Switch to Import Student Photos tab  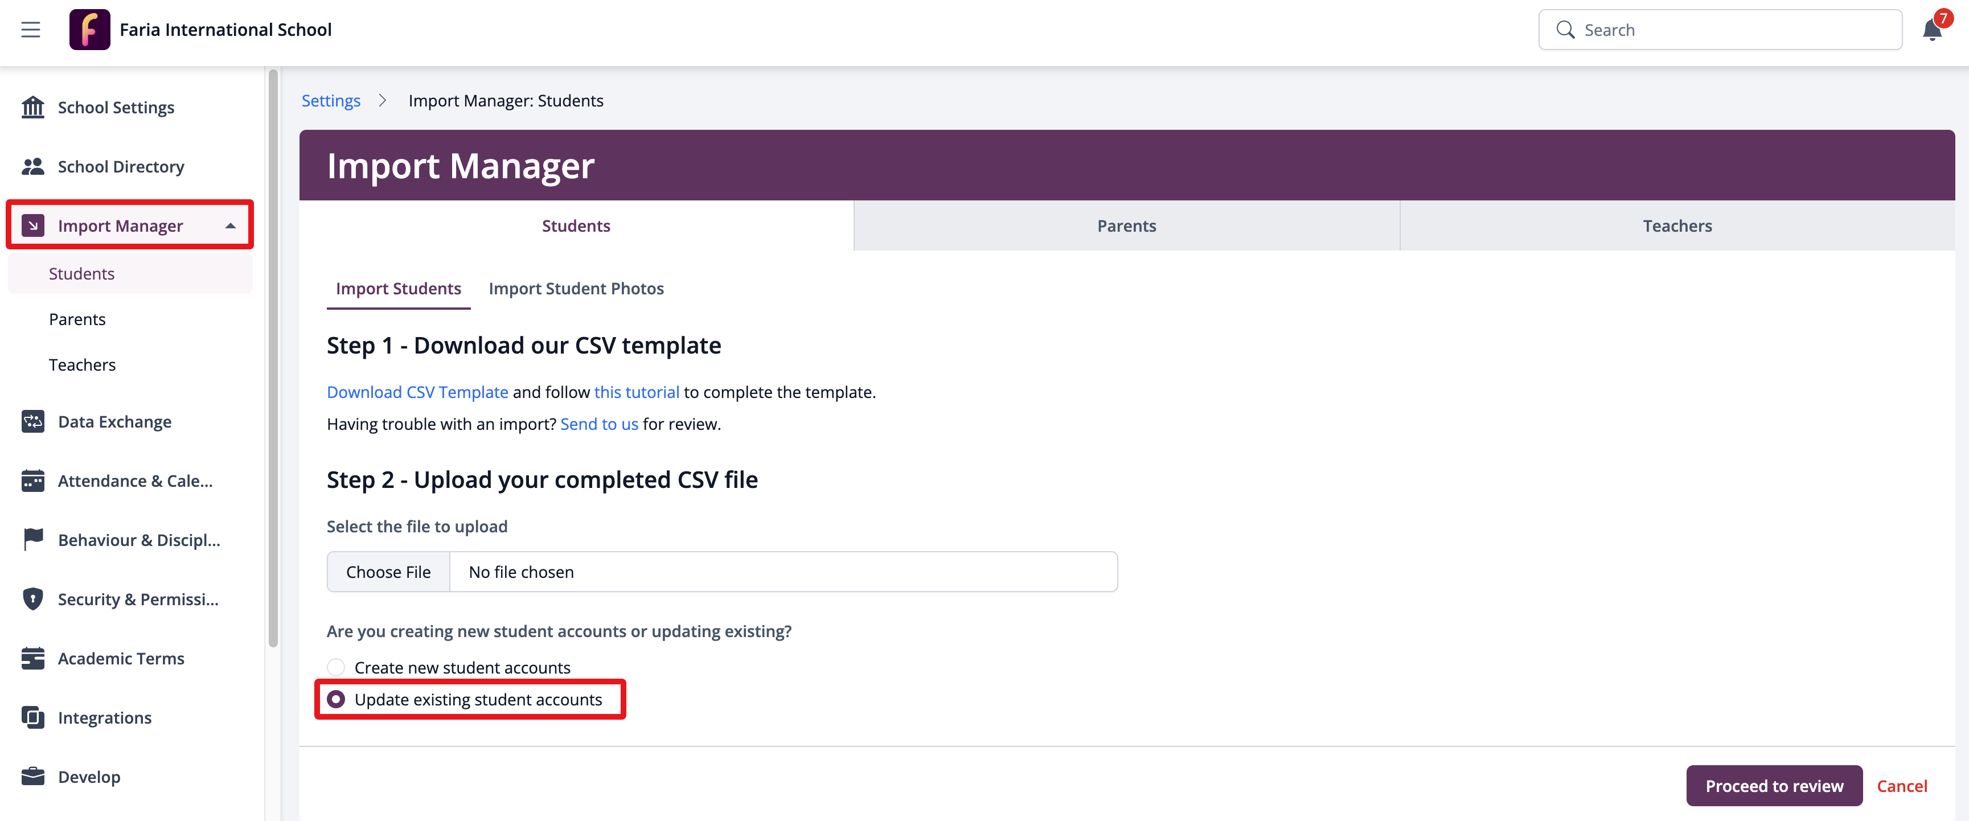[576, 288]
